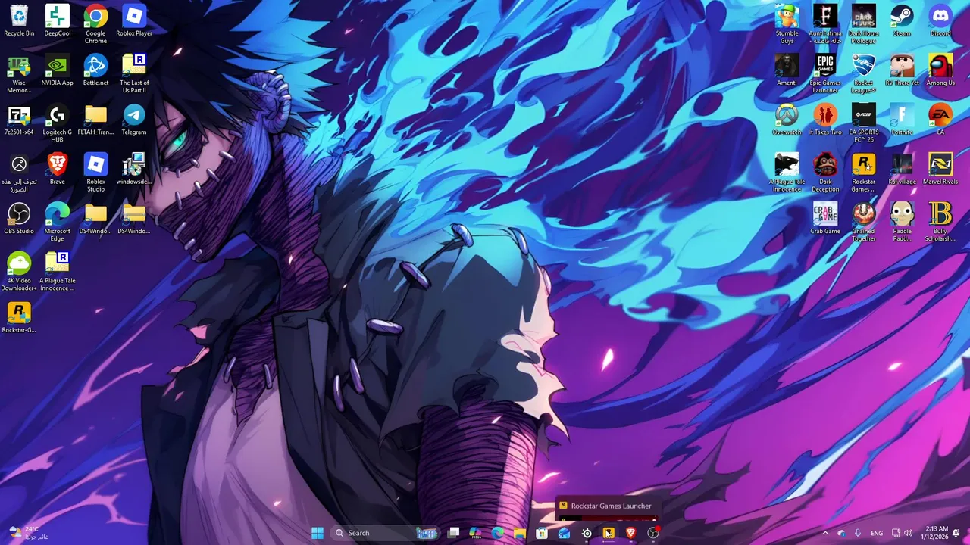Open the Discord desktop shortcut
Screen dimensions: 970x545
click(x=940, y=20)
